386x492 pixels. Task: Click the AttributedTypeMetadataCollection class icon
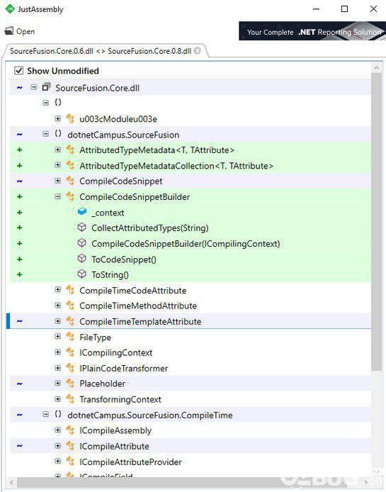70,165
